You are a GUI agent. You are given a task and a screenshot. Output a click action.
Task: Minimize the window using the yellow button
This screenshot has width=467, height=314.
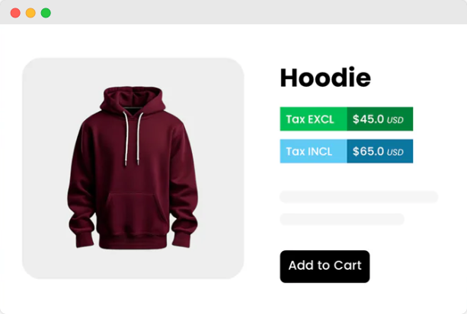tap(30, 13)
